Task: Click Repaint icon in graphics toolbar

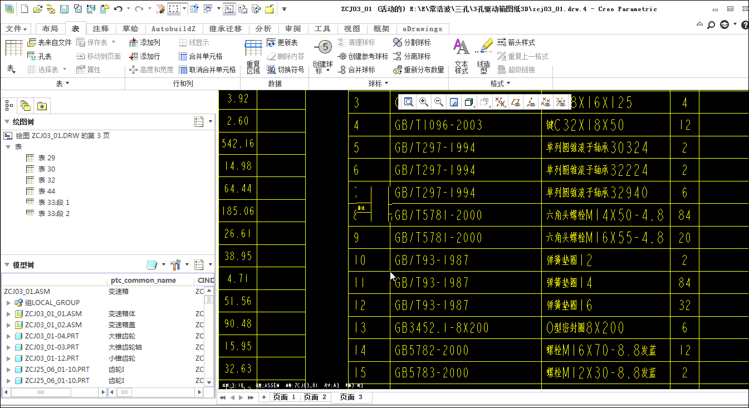Action: pyautogui.click(x=454, y=102)
